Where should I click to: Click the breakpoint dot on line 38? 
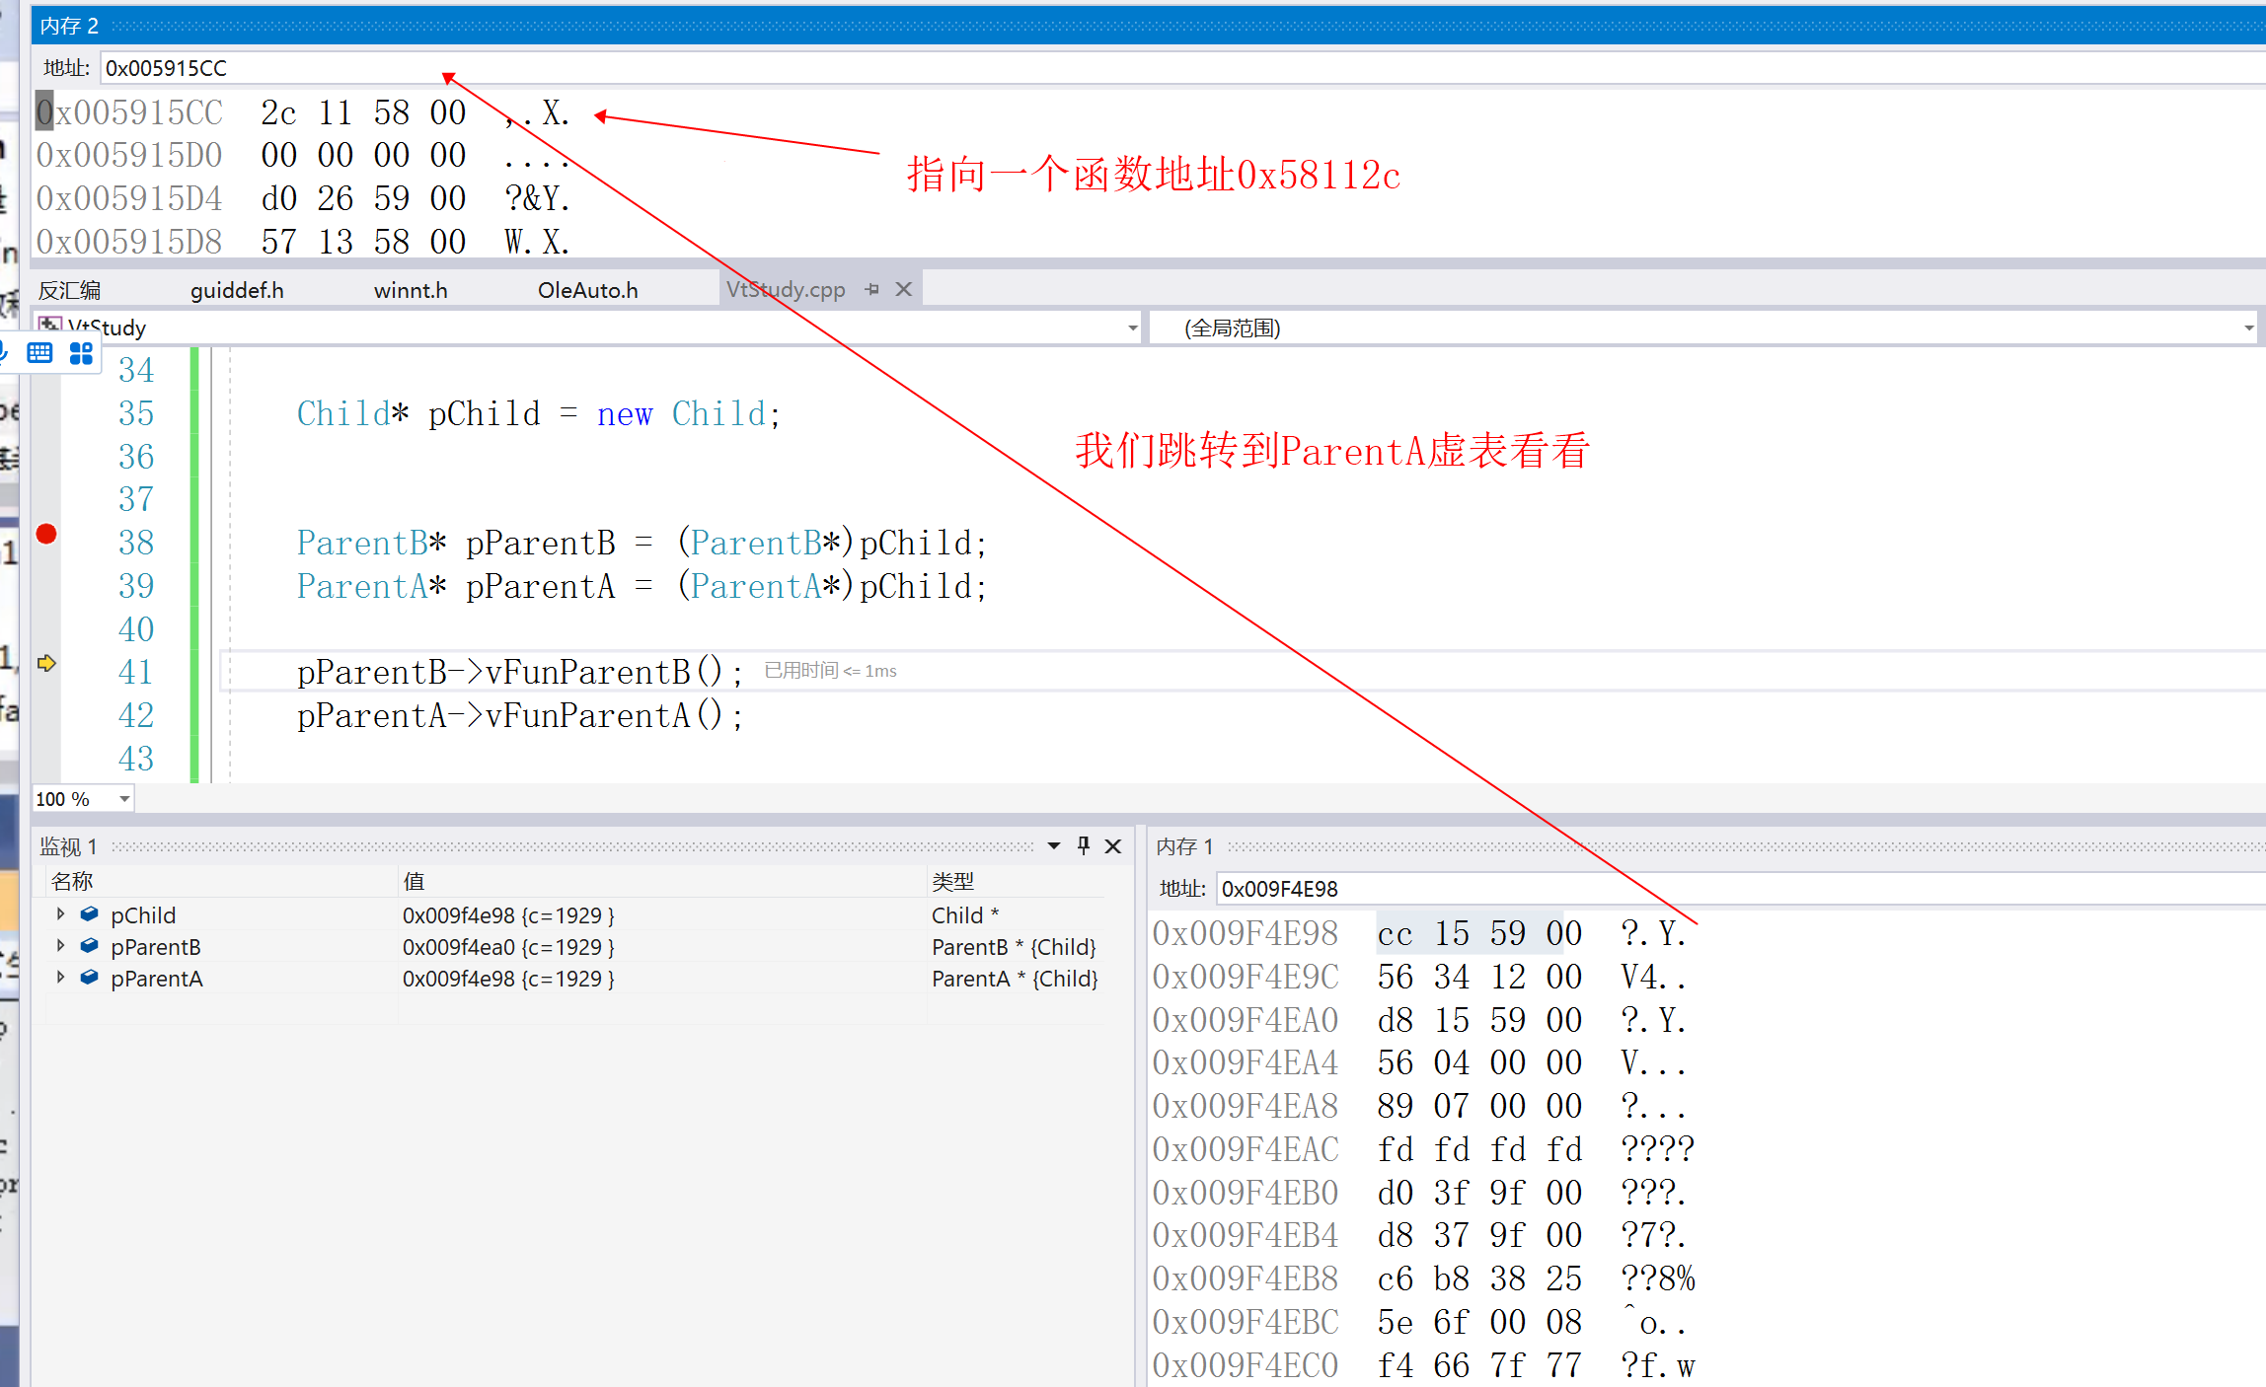[46, 534]
